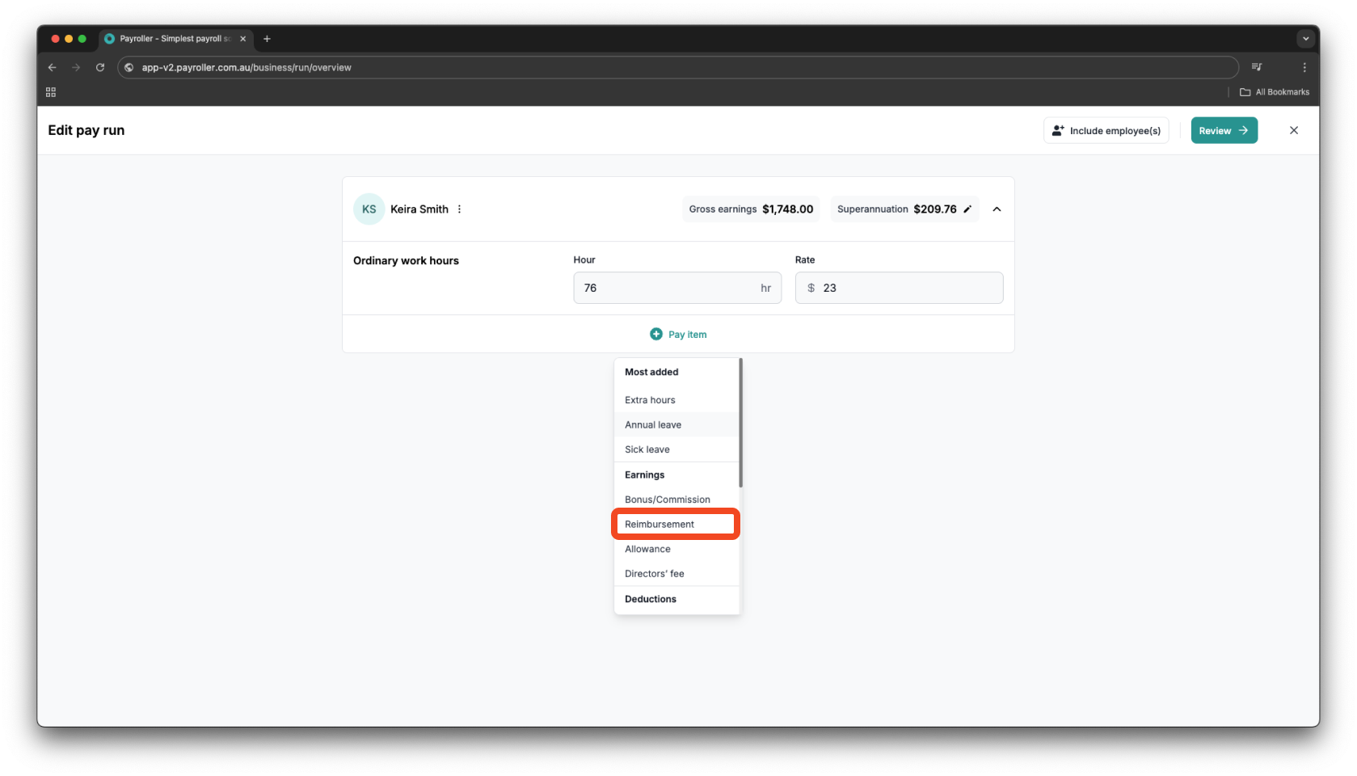The width and height of the screenshot is (1357, 776).
Task: Select Sick leave pay item
Action: click(x=647, y=449)
